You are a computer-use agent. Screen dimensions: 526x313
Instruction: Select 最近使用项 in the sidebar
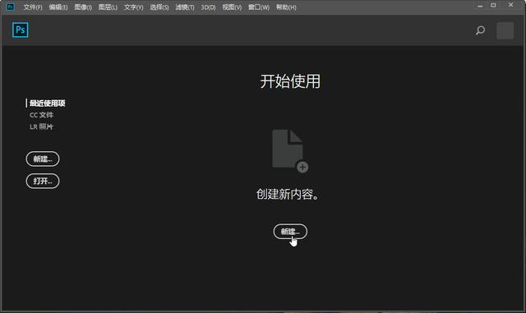(48, 103)
